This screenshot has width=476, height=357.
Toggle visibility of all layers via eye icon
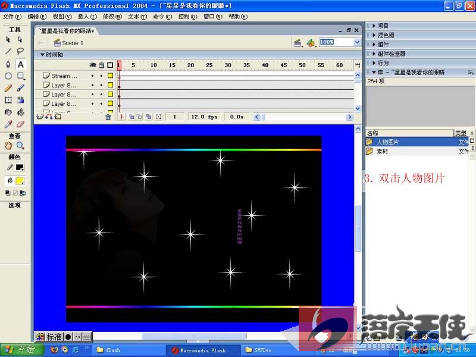[x=93, y=65]
